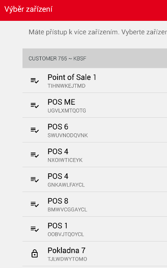167x268 pixels.
Task: Click the CUSTOMER 755 ~ KBSF group header
Action: [x=95, y=58]
